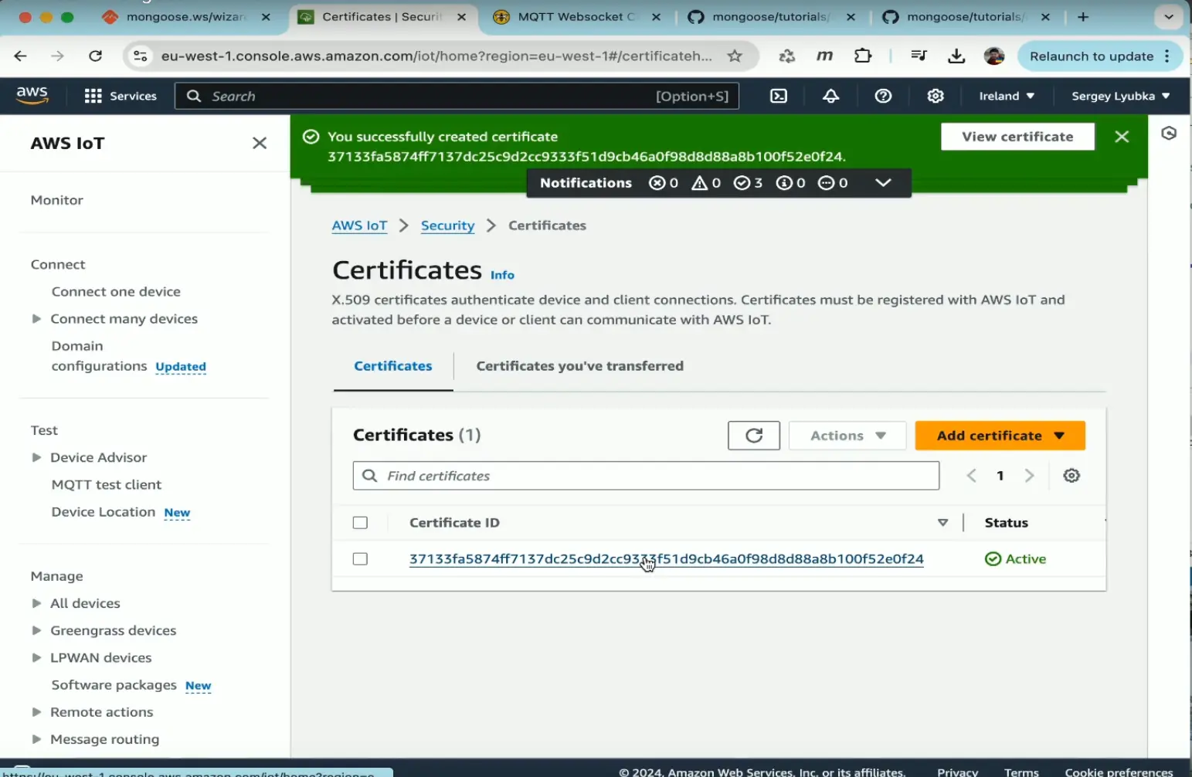The image size is (1192, 777).
Task: Open the Add certificate dropdown
Action: (1000, 436)
